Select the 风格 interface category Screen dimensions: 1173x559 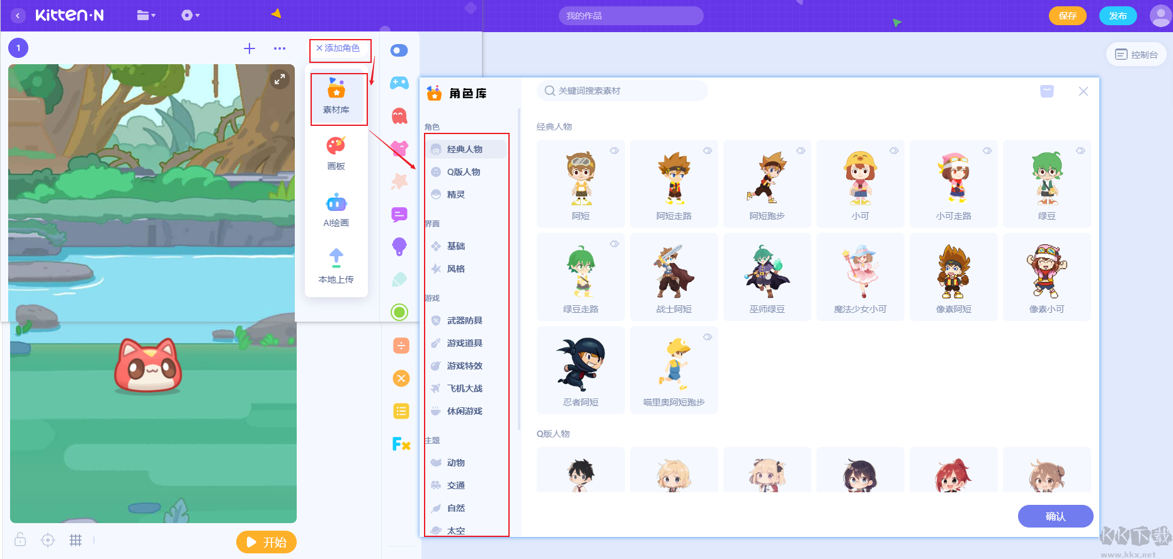466,269
